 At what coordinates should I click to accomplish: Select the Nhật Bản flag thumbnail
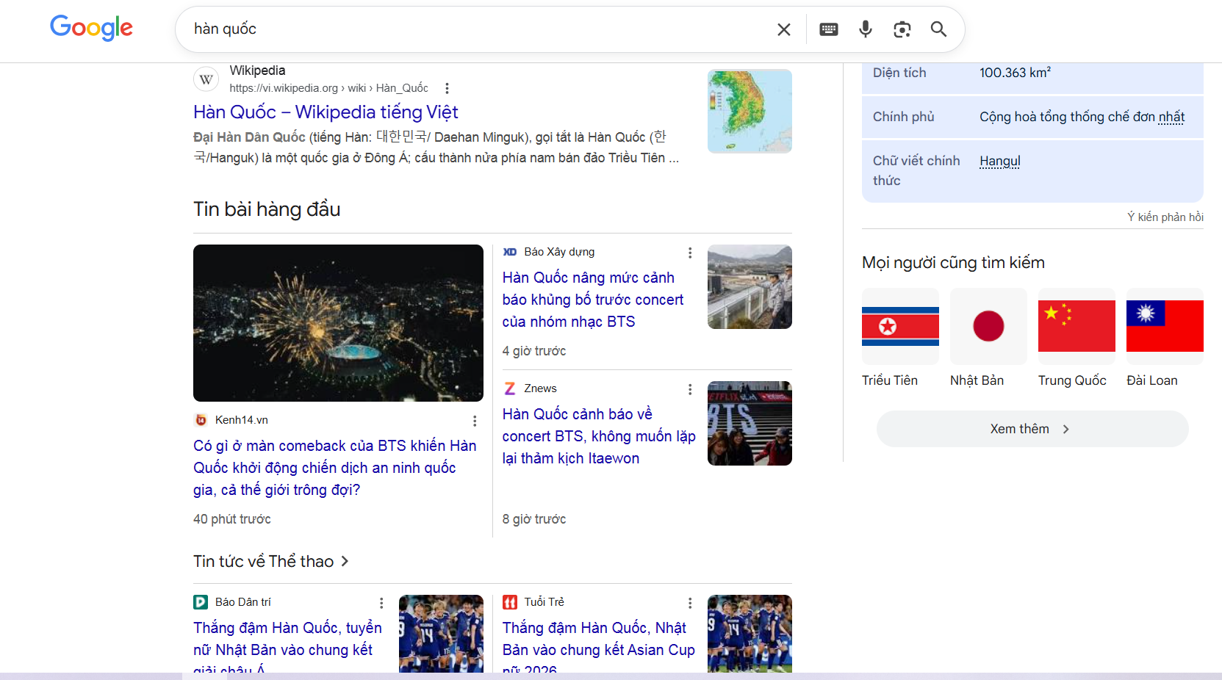point(988,326)
